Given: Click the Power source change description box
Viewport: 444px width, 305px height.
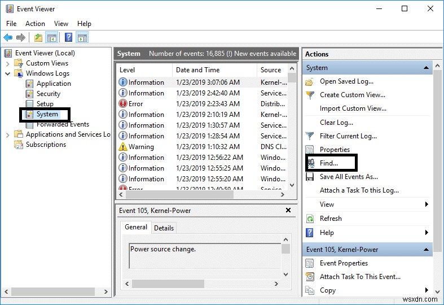Looking at the screenshot, I should [x=205, y=256].
